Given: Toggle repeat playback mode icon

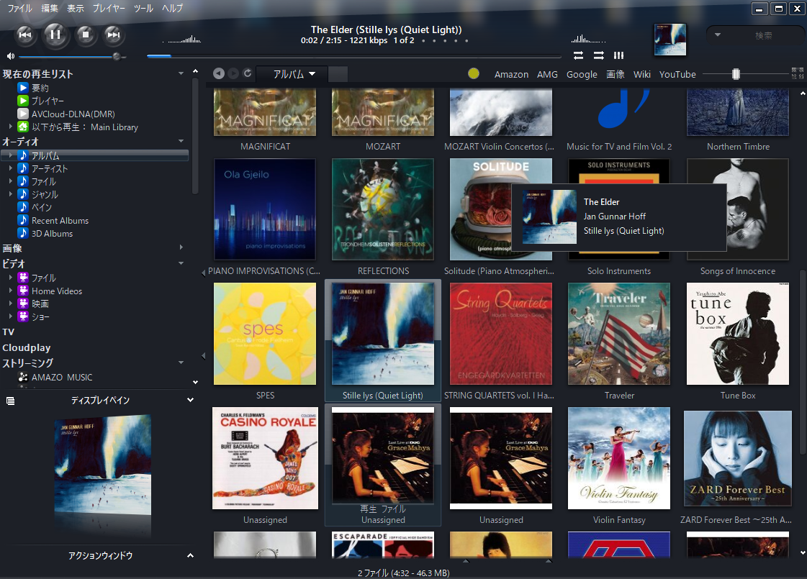Looking at the screenshot, I should point(578,55).
